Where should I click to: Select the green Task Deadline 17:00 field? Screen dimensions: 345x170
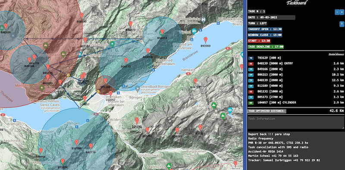click(266, 47)
